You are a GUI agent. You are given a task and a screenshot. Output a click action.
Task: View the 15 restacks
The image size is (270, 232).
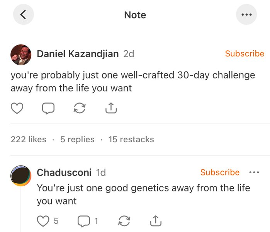pyautogui.click(x=131, y=140)
